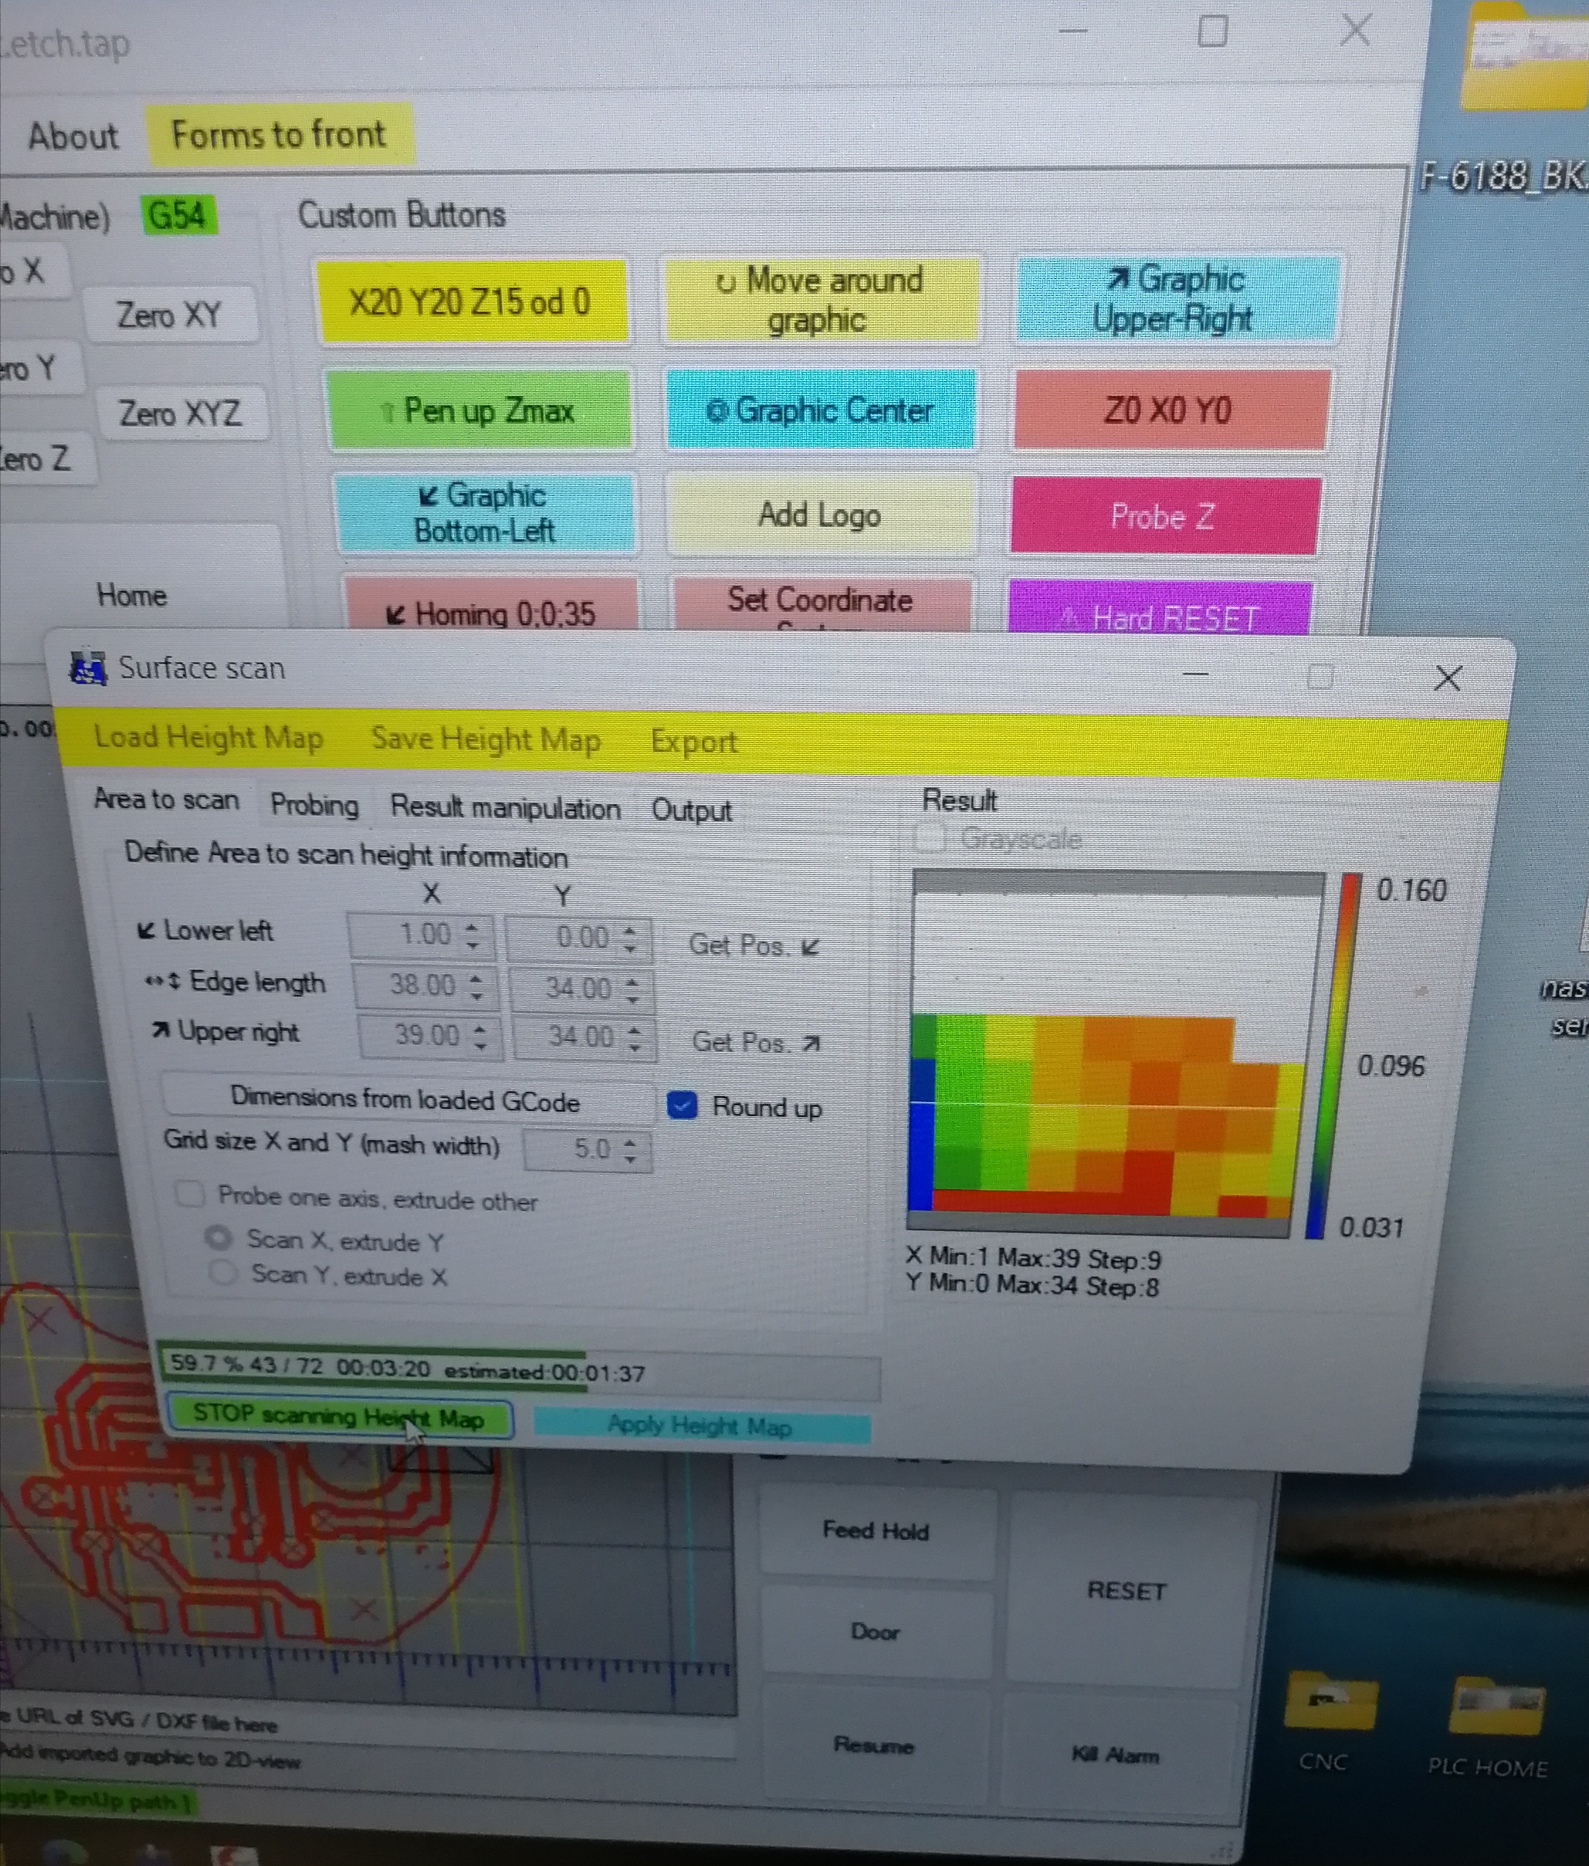Click the Graphic Center custom button
Viewport: 1589px width, 1866px height.
820,411
